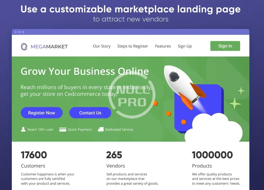This screenshot has height=190, width=264.
Task: Click the MegaMarket circular logo icon
Action: 24,46
